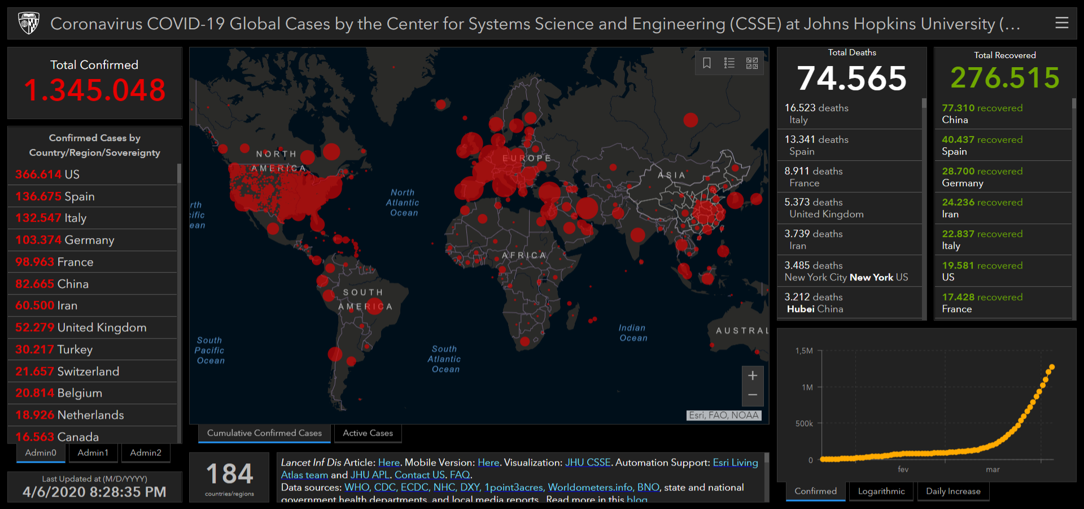Select United Kingdom row with 52.279 cases

pyautogui.click(x=93, y=327)
